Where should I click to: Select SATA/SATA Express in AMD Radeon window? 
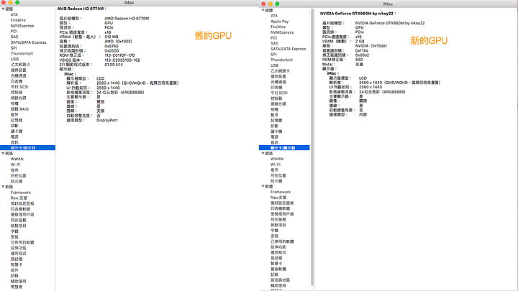[28, 42]
